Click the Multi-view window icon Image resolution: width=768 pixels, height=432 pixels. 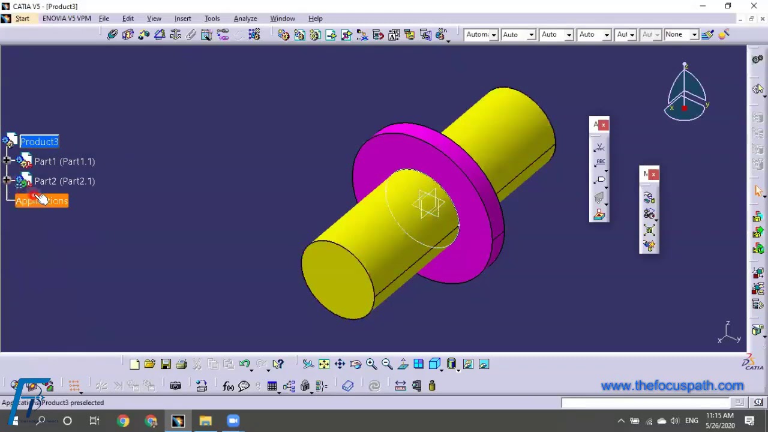tap(418, 364)
